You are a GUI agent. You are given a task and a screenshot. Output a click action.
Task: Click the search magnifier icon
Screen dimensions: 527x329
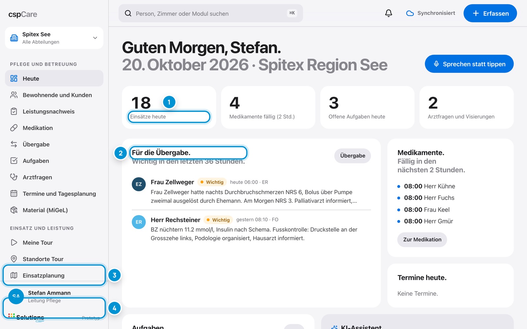128,13
